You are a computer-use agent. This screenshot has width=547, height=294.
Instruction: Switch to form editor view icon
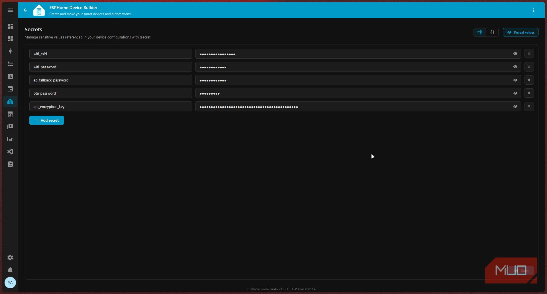(x=480, y=32)
